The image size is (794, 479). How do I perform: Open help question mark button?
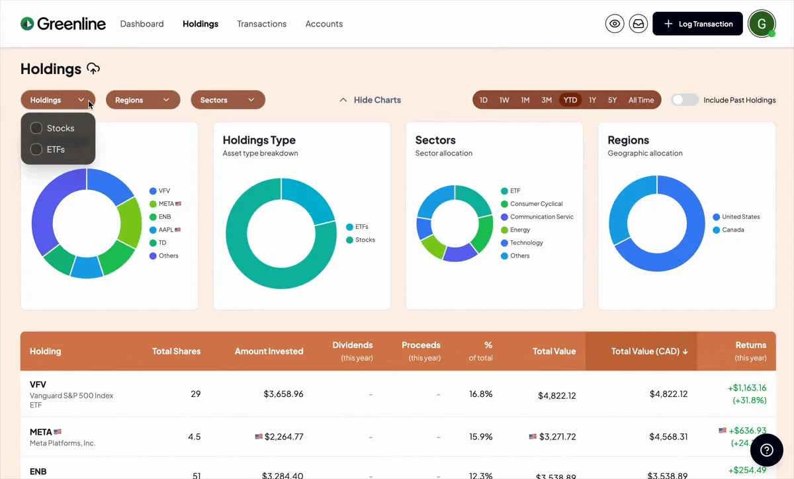coord(767,450)
